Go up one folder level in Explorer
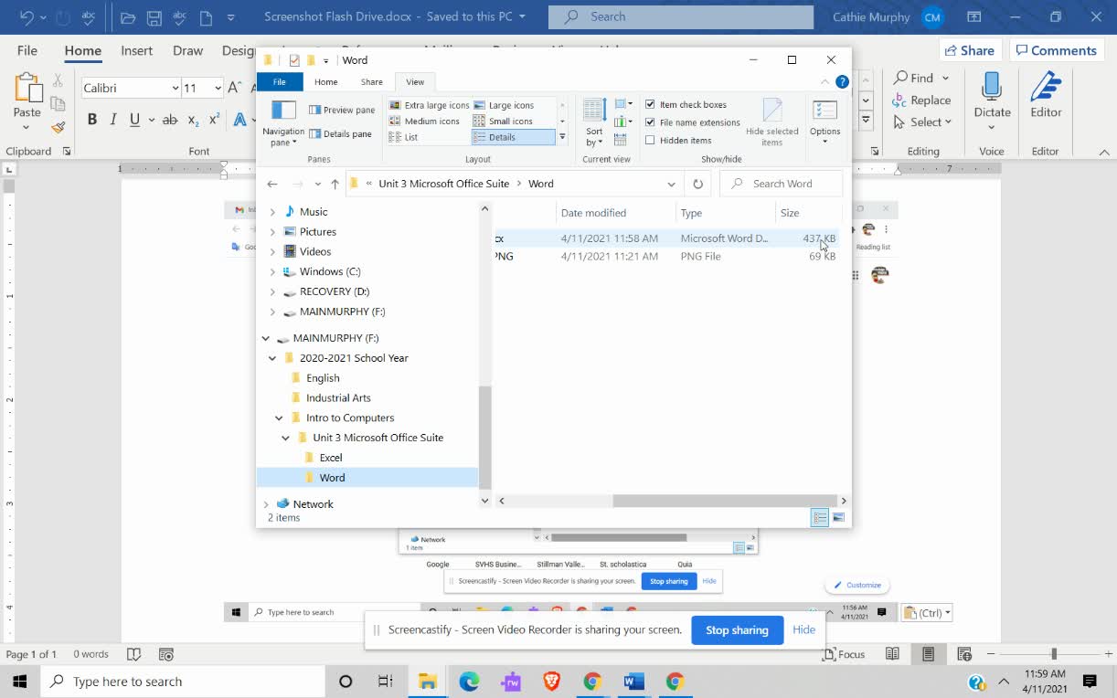1117x698 pixels. [x=335, y=184]
